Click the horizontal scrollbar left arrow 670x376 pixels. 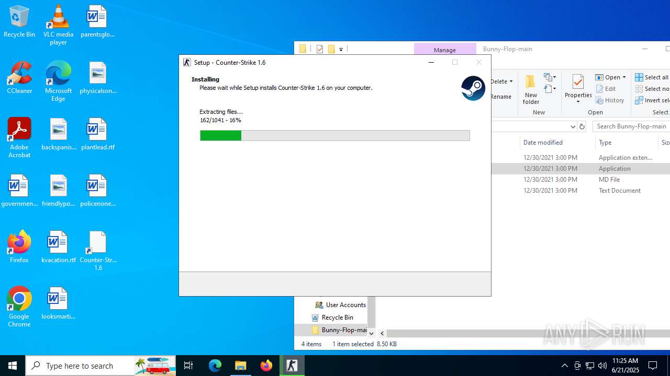382,333
